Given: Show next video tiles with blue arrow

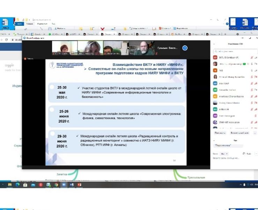Looking at the screenshot, I should point(185,48).
